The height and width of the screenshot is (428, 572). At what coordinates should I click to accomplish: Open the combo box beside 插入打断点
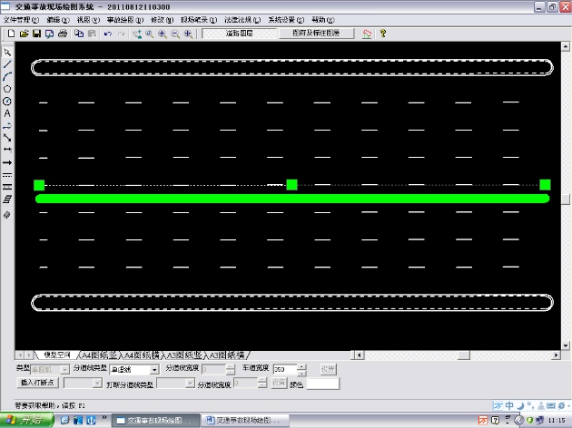point(83,384)
